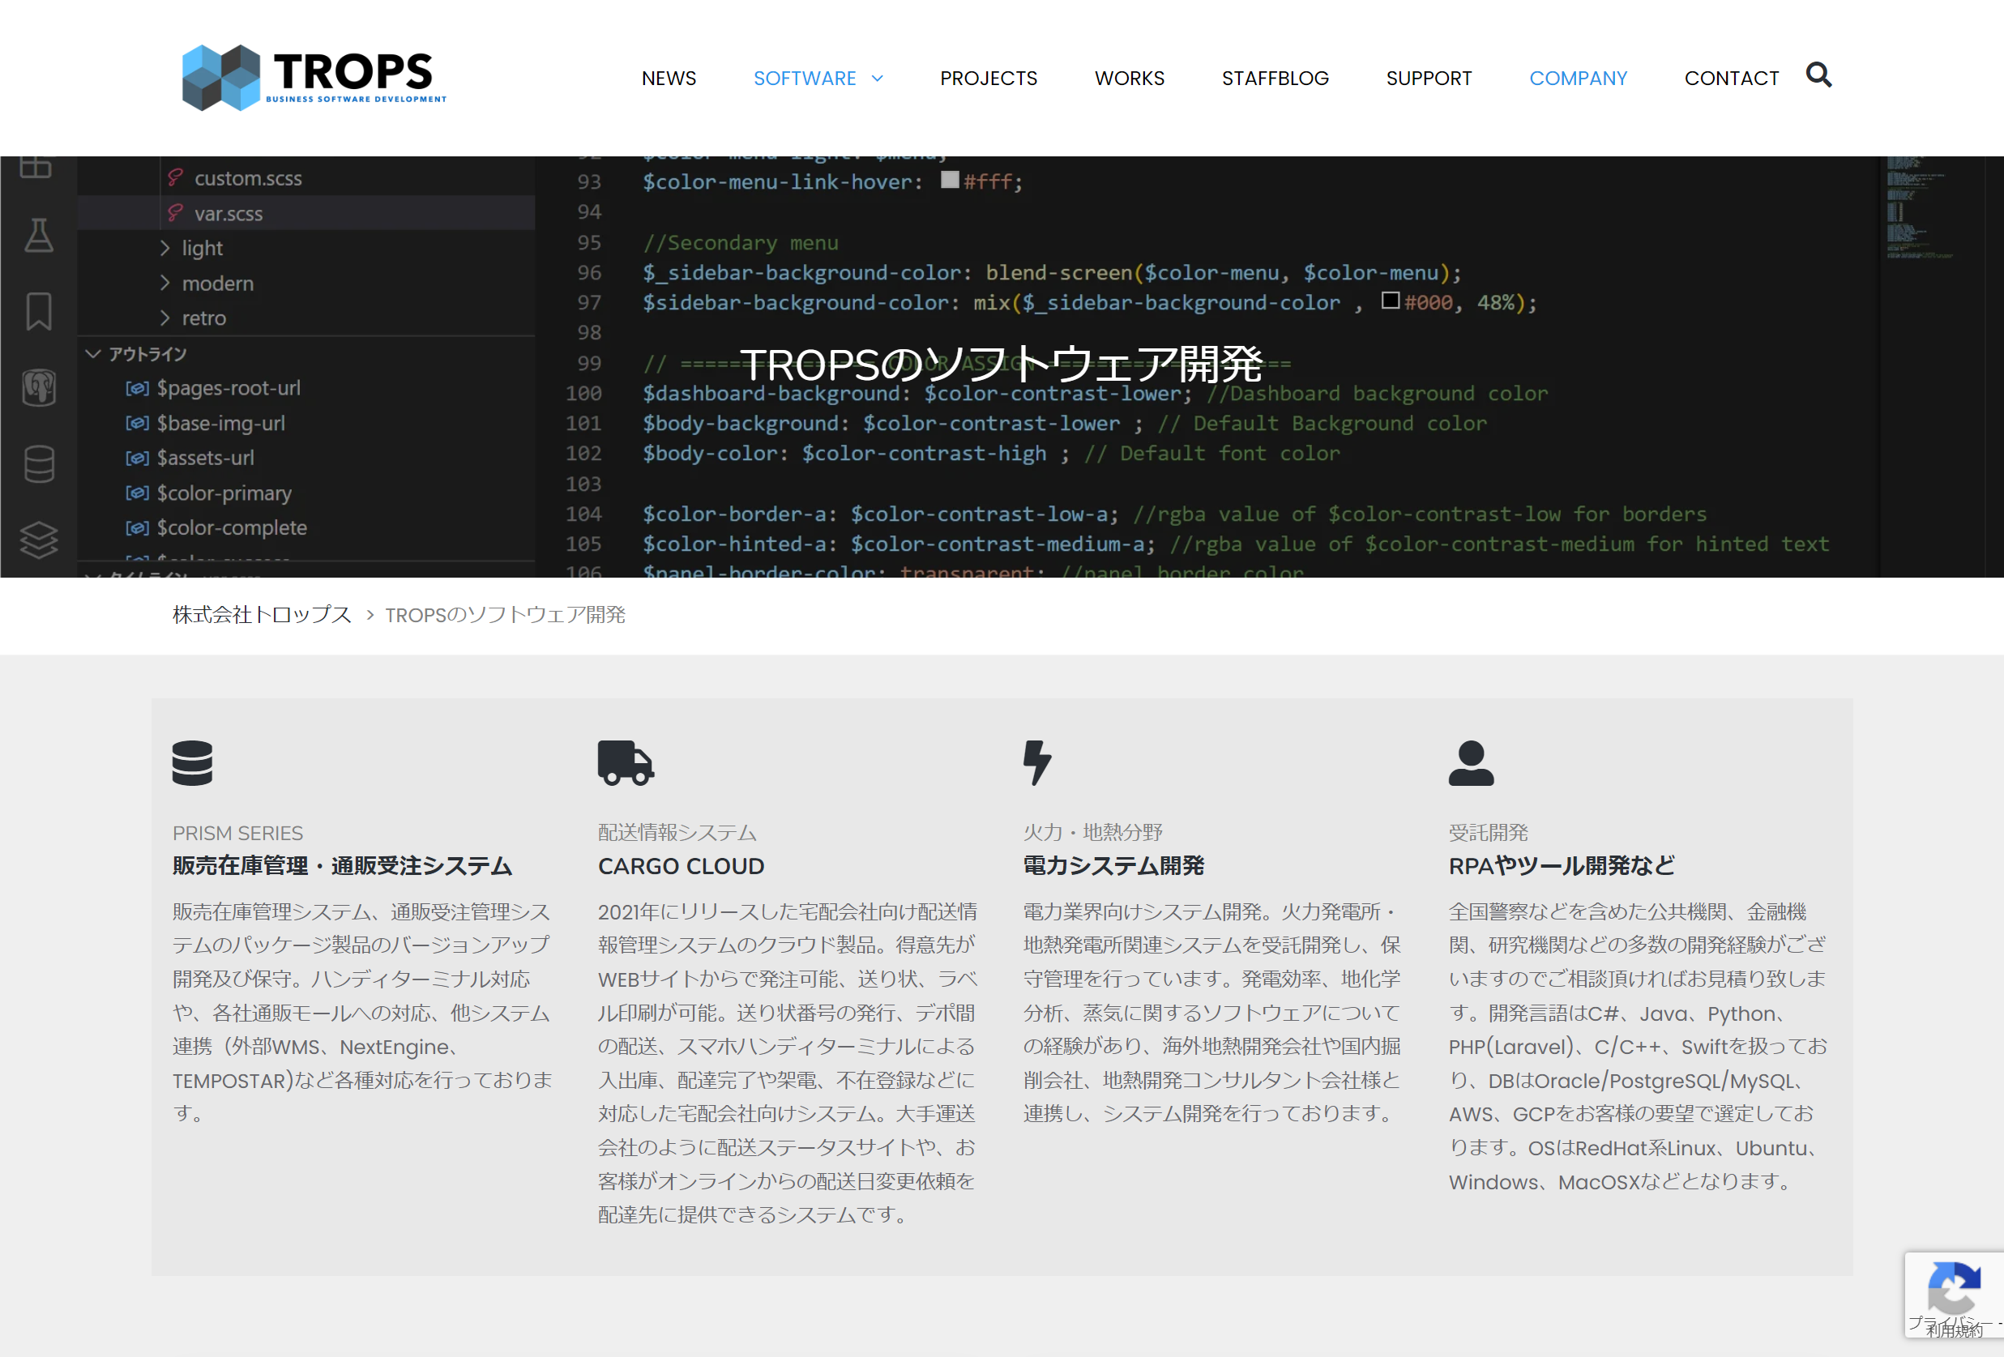
Task: Open the NEWS menu item
Action: (x=669, y=79)
